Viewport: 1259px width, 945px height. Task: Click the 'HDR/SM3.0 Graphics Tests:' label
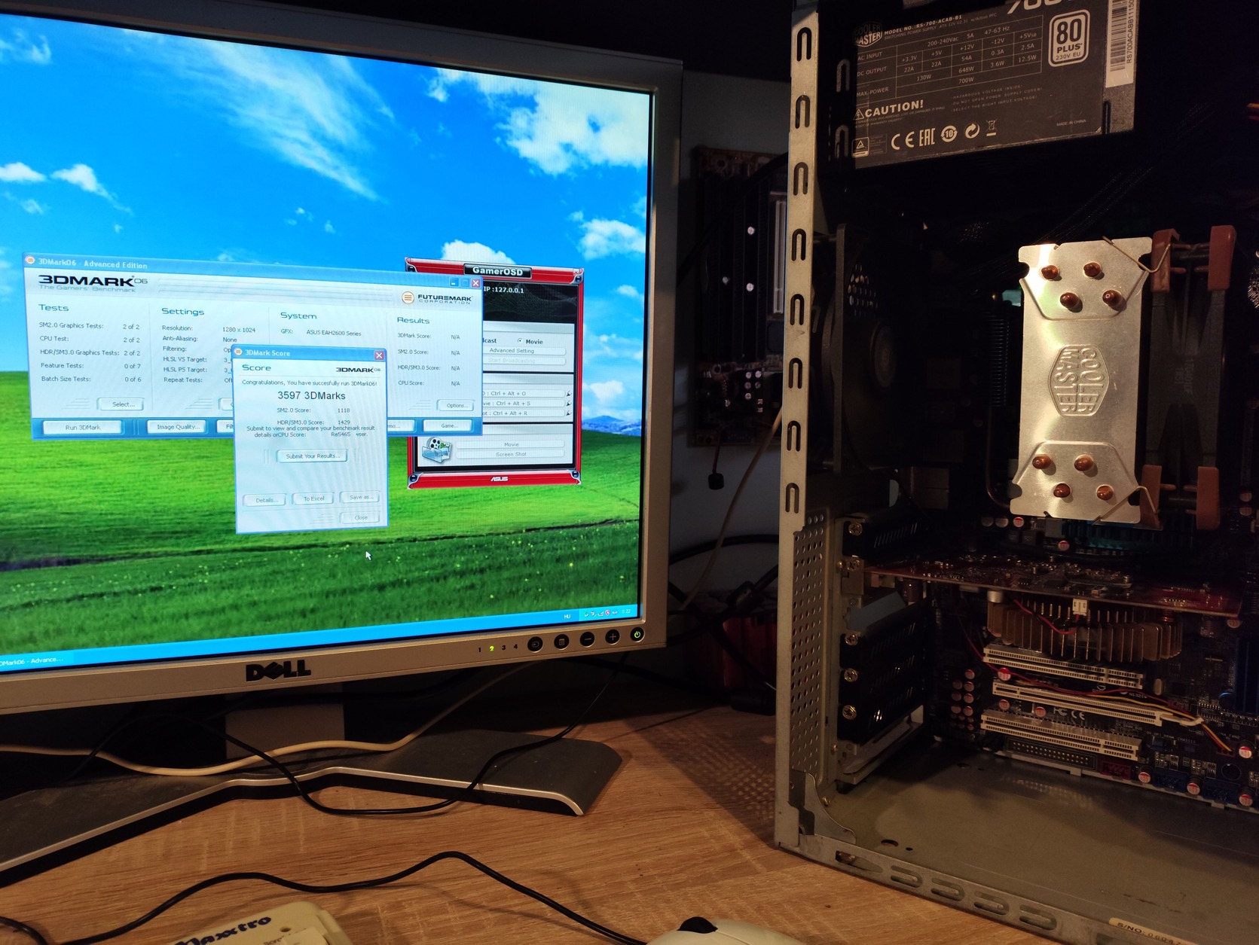click(79, 352)
